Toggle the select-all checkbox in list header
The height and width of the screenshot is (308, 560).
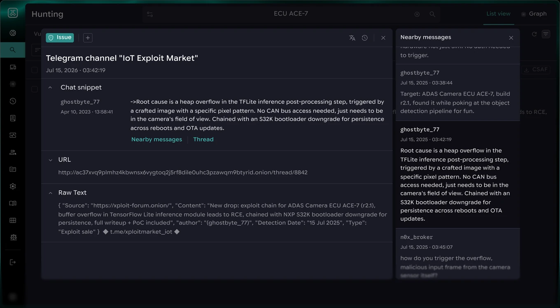[x=35, y=70]
